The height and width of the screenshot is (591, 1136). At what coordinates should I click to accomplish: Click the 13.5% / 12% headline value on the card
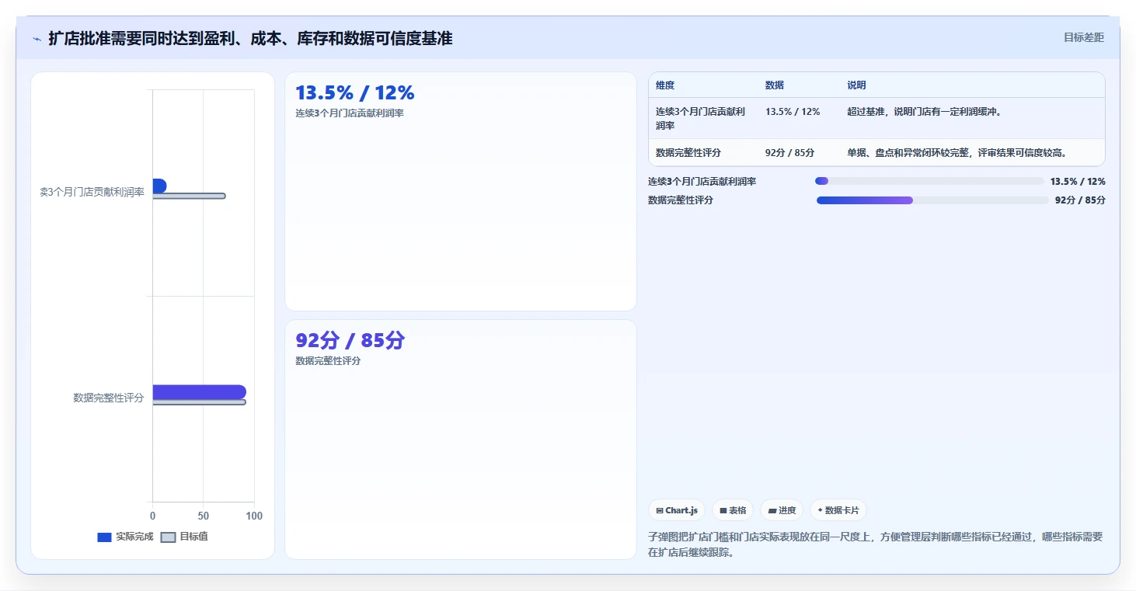[x=355, y=93]
